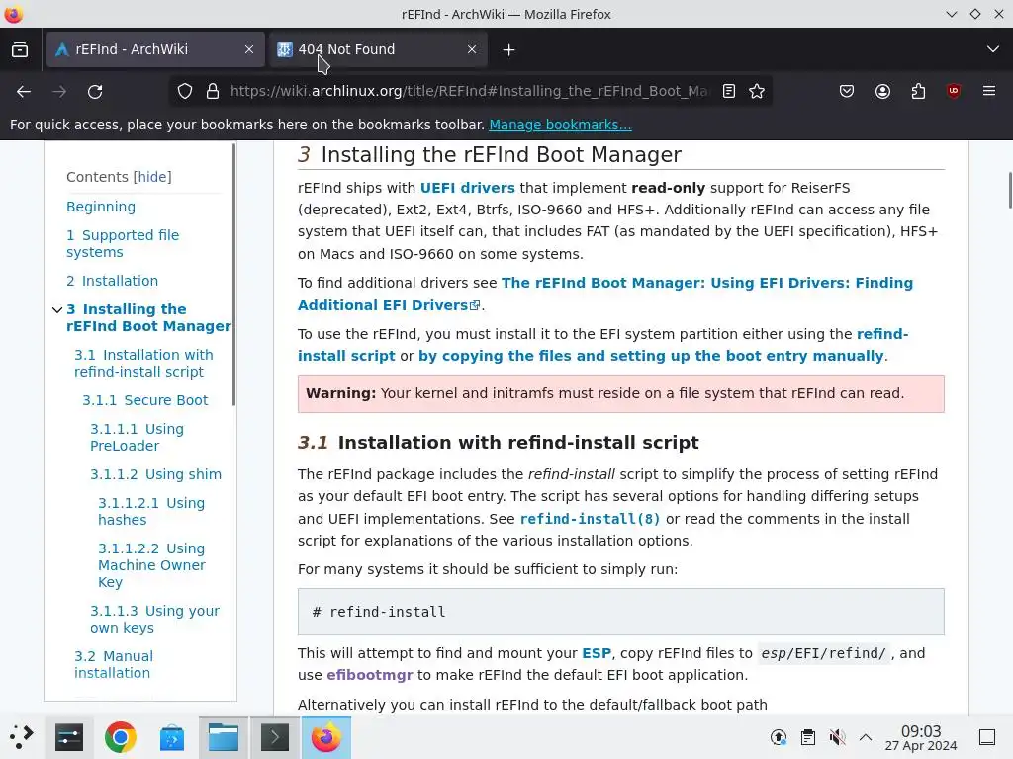The width and height of the screenshot is (1013, 759).
Task: Jump to Beginning in contents
Action: [101, 207]
